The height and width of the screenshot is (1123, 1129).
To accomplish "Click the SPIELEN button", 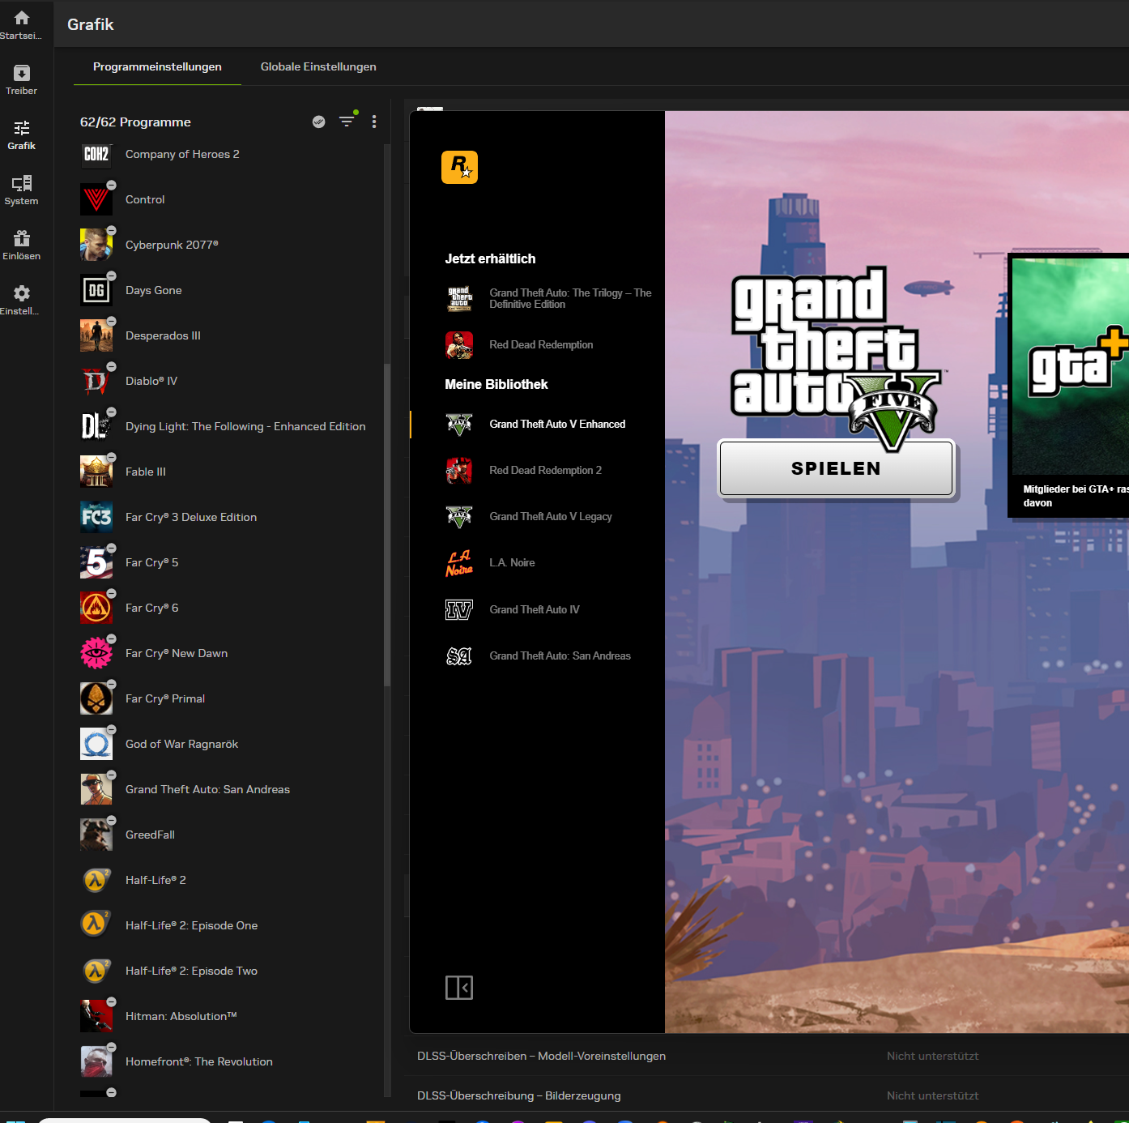I will click(x=836, y=468).
